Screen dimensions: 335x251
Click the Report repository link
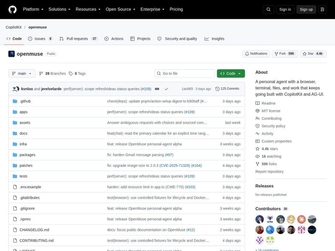coord(269,172)
